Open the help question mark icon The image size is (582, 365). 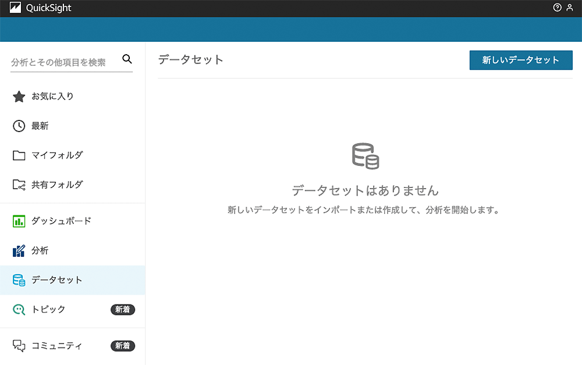557,8
